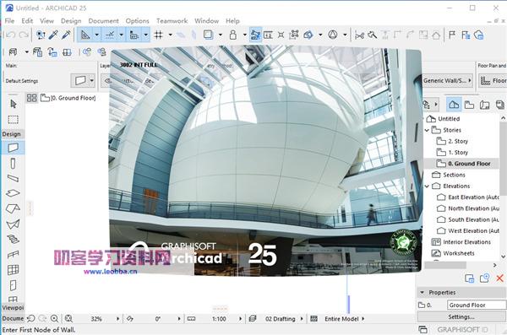This screenshot has width=507, height=335.
Task: Click the Generic Wall/S... building material button
Action: tap(448, 80)
